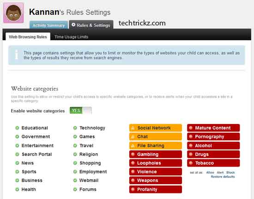Set all categories to Allow
Screen dimensions: 254x199
[x=210, y=172]
